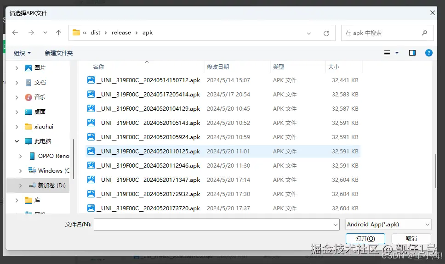Select 新加卷 (D:) drive
Image resolution: width=445 pixels, height=264 pixels.
click(x=51, y=185)
